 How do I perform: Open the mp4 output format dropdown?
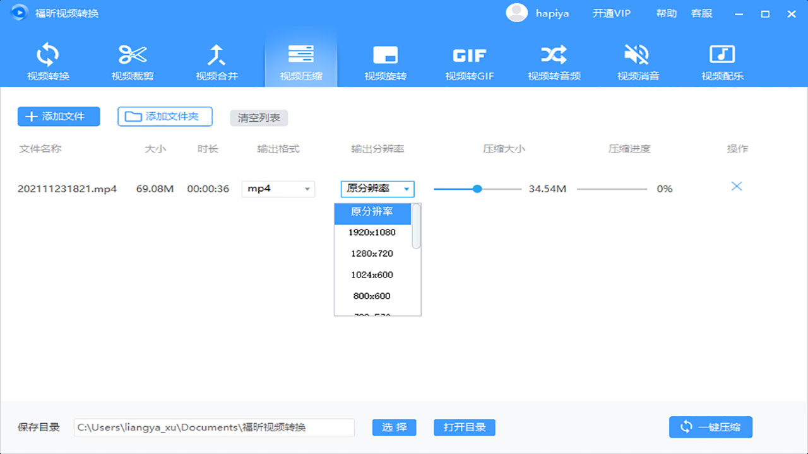tap(278, 189)
